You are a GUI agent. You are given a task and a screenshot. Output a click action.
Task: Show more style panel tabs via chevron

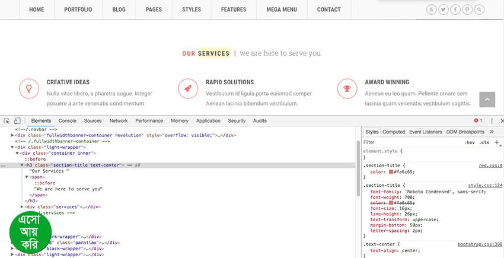(x=492, y=132)
